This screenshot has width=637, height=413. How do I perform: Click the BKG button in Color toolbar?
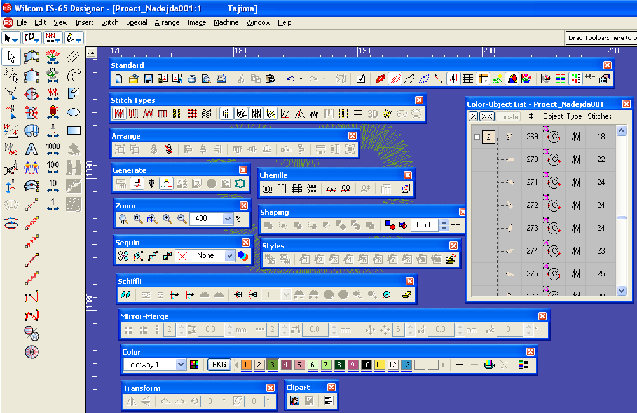click(x=219, y=365)
